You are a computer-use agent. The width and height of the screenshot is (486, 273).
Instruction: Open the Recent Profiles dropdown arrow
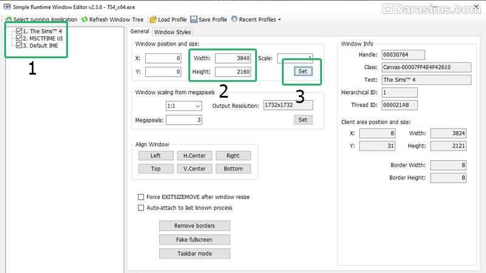[279, 20]
